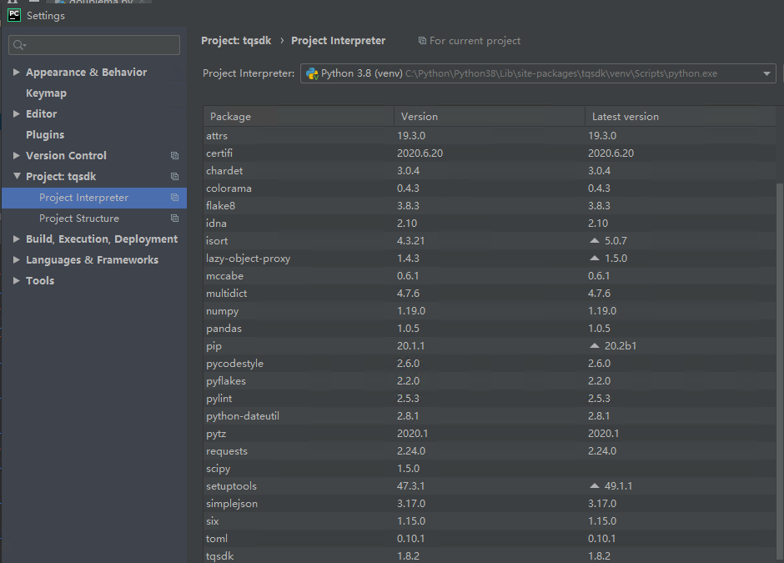Select the pytz package row
Viewport: 784px width, 563px height.
pos(490,433)
